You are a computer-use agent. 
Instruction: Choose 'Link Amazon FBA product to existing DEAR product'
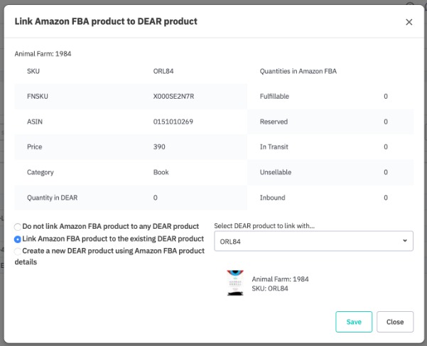click(x=18, y=239)
